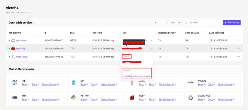
Task: Click the Tạo Service button
Action: tap(232, 23)
